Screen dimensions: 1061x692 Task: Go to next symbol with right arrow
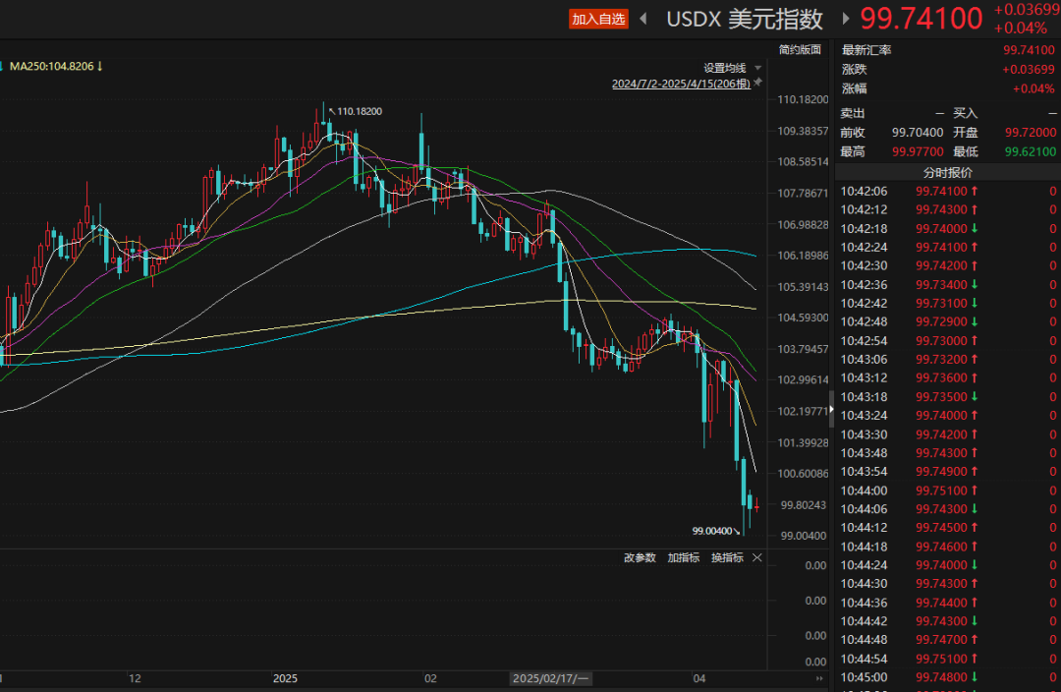click(844, 19)
